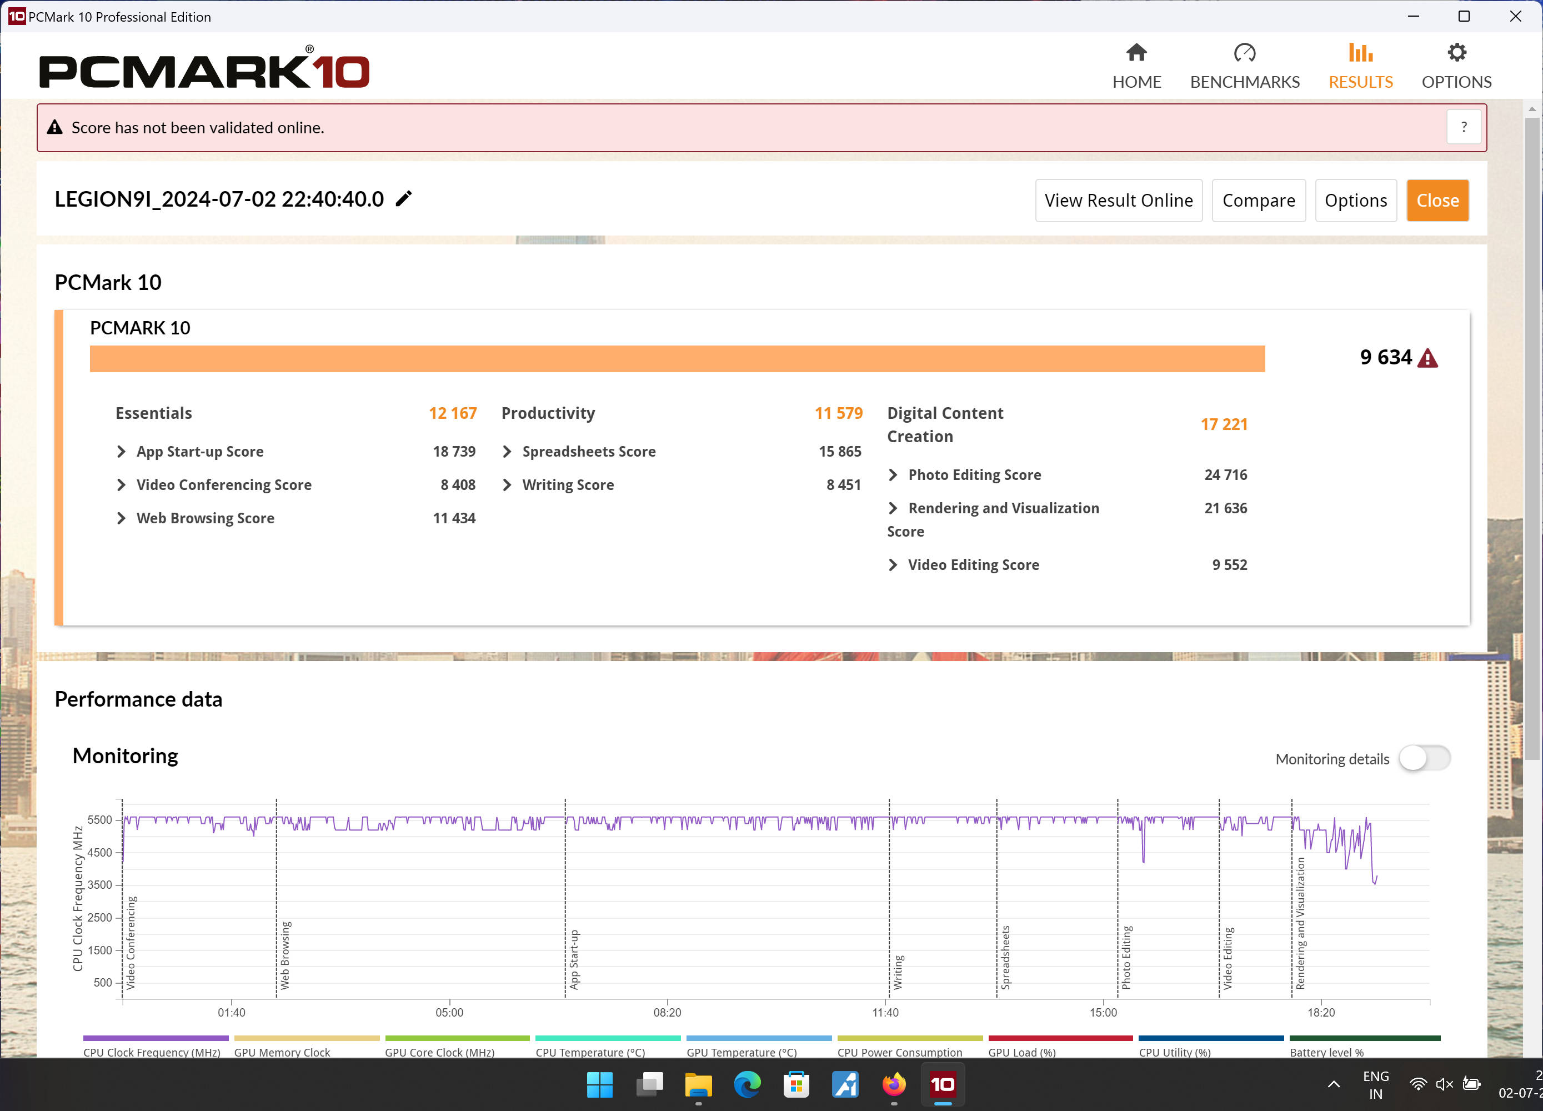This screenshot has width=1543, height=1111.
Task: Click the PCMark icon in title bar
Action: pos(16,16)
